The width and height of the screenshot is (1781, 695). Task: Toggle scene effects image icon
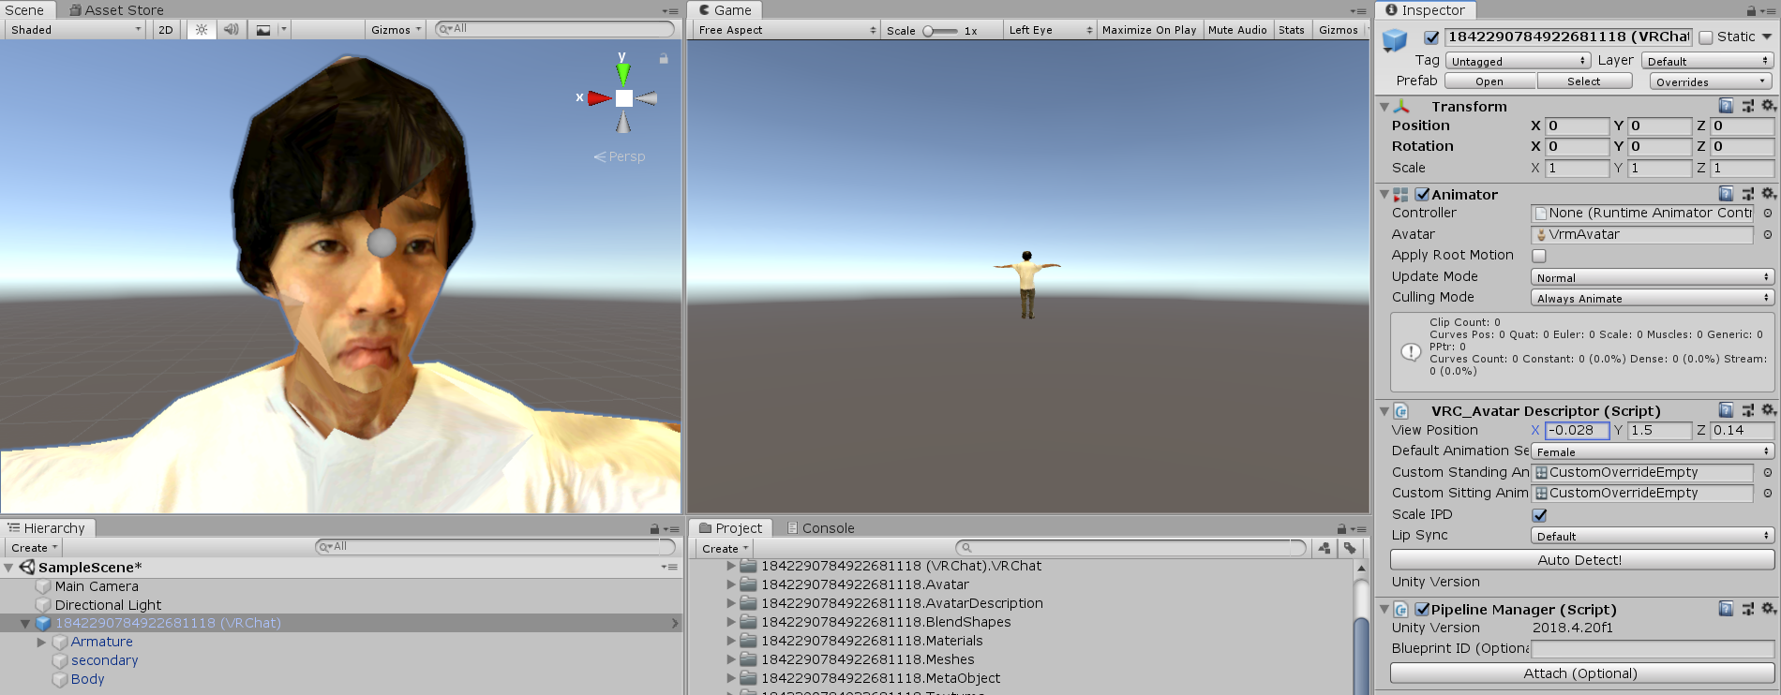click(263, 30)
